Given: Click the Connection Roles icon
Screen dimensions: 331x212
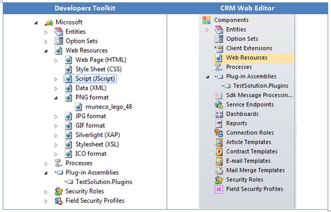Looking at the screenshot, I should tap(219, 133).
